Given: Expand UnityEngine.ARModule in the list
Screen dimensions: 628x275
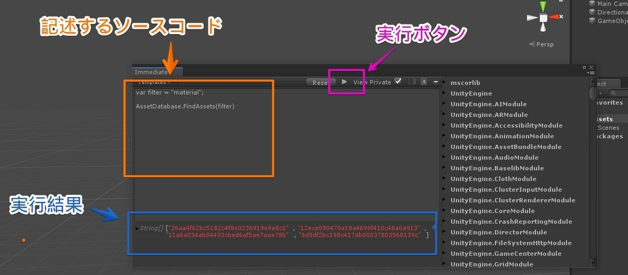Looking at the screenshot, I should pos(444,115).
